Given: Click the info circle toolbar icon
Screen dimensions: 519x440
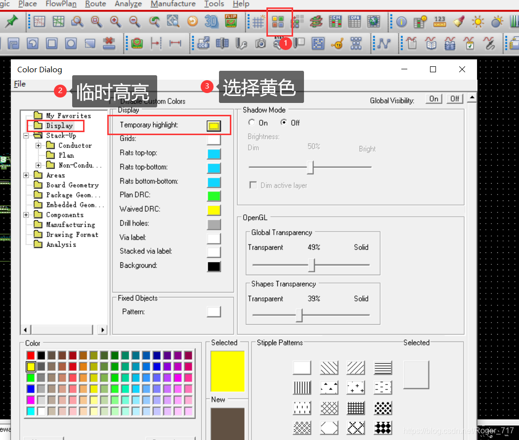Looking at the screenshot, I should point(401,22).
